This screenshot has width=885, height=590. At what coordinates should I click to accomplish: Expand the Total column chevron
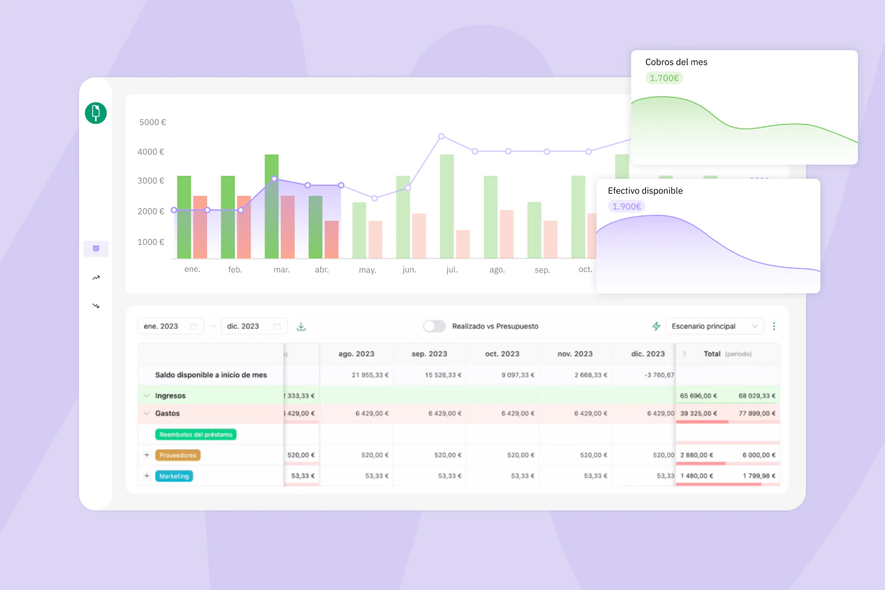tap(684, 354)
